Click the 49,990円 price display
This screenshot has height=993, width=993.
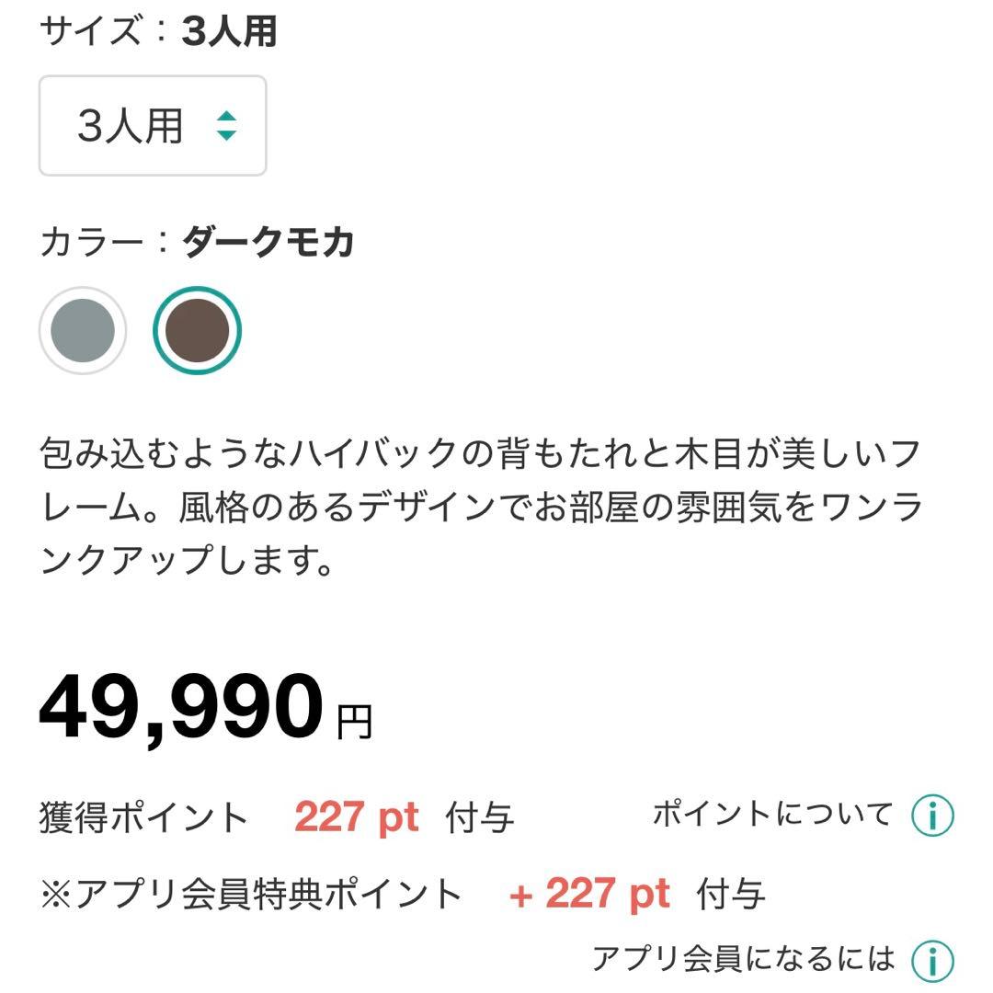point(202,708)
